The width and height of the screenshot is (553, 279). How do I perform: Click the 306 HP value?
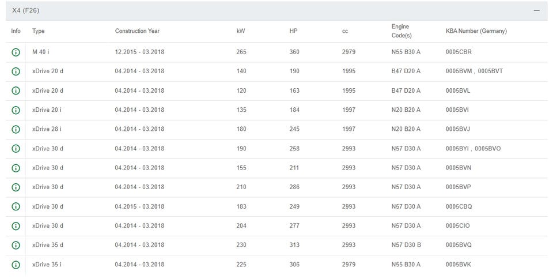pos(294,264)
